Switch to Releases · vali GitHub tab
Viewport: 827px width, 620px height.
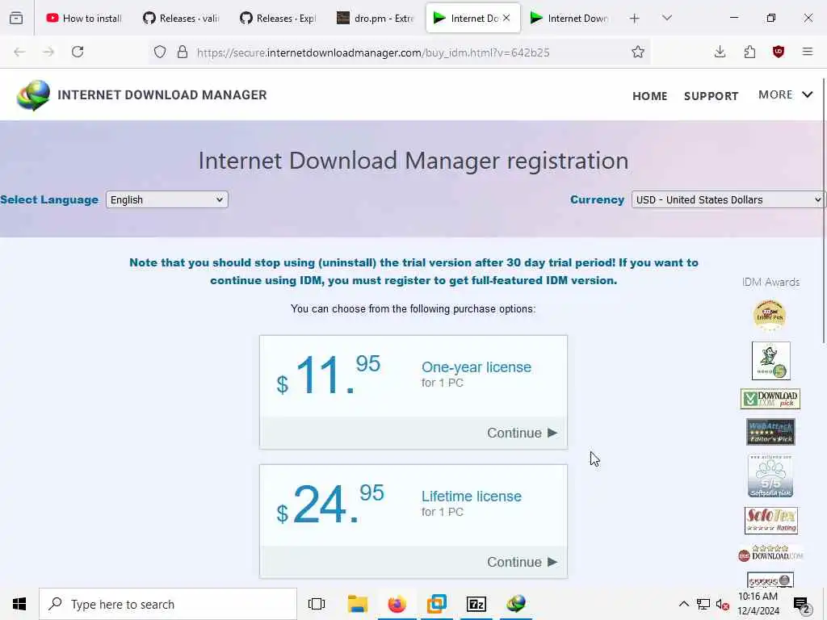tap(181, 18)
